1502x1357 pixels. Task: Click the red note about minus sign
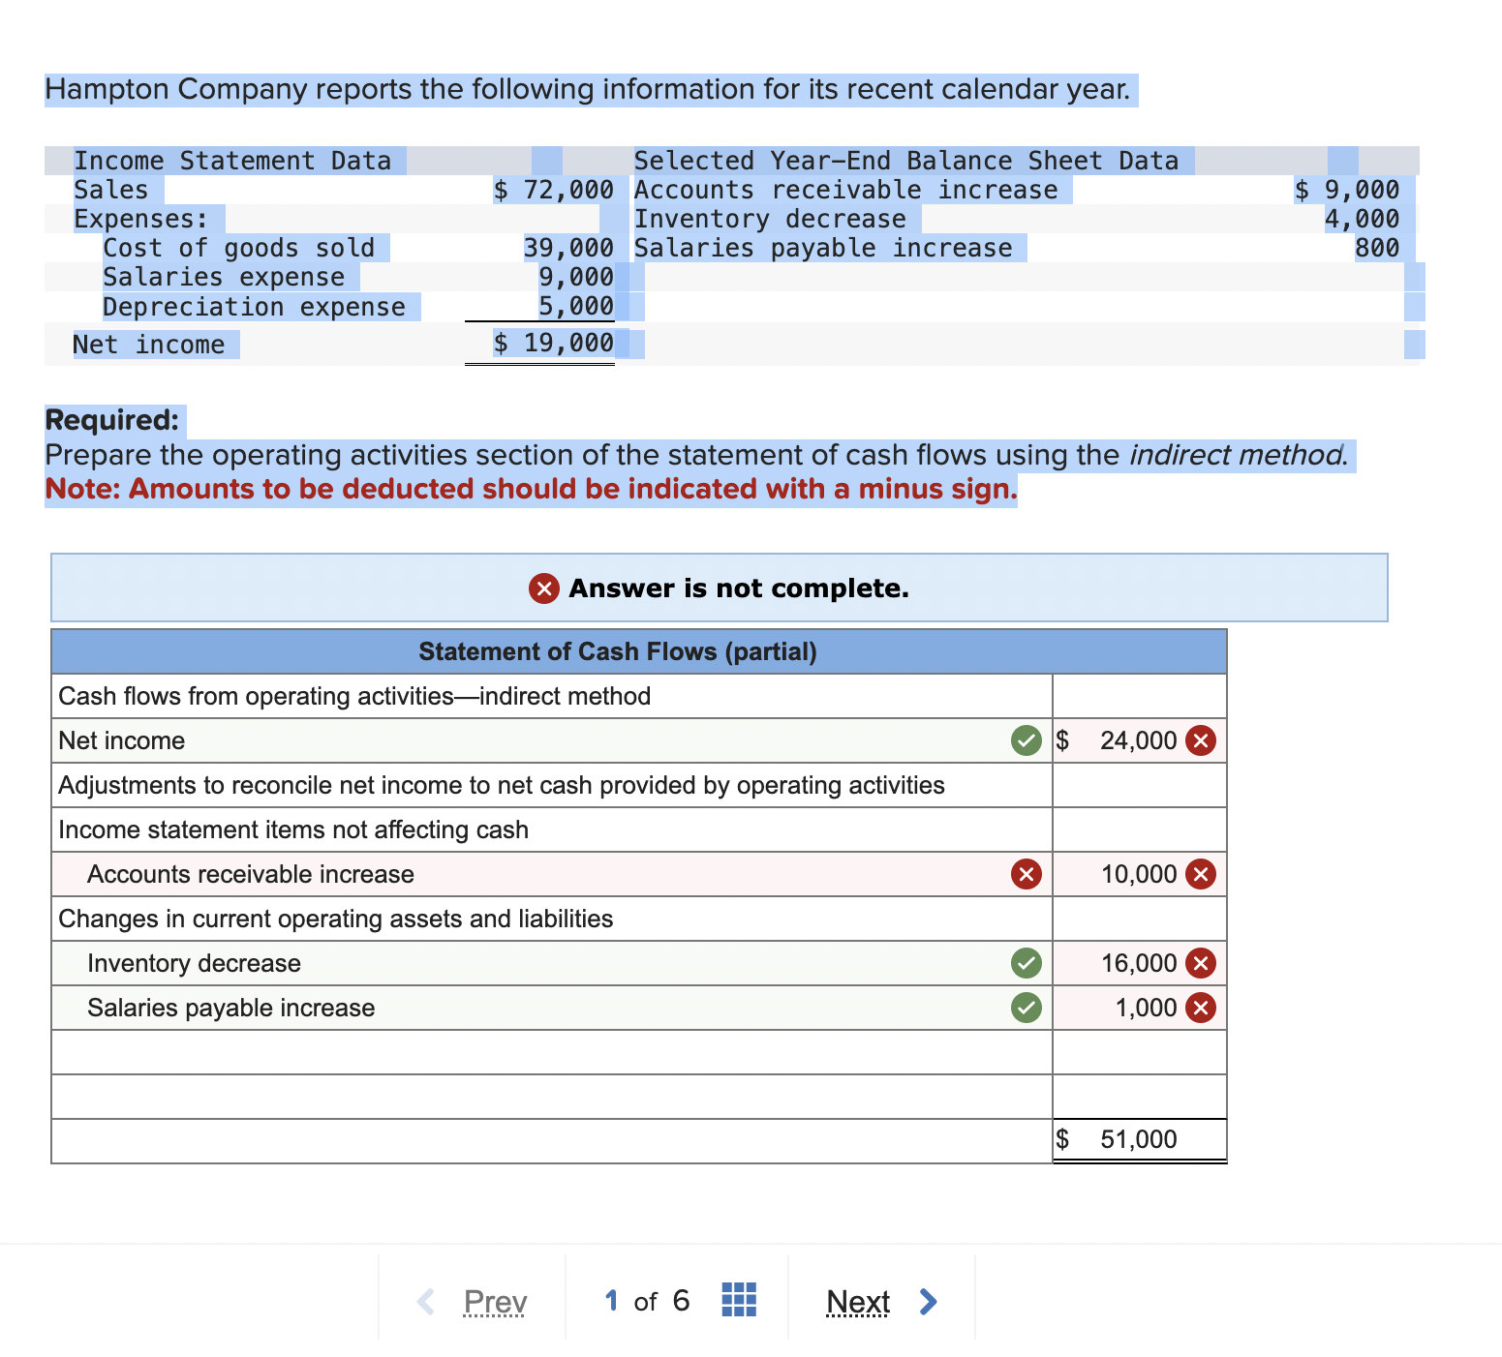click(x=532, y=489)
